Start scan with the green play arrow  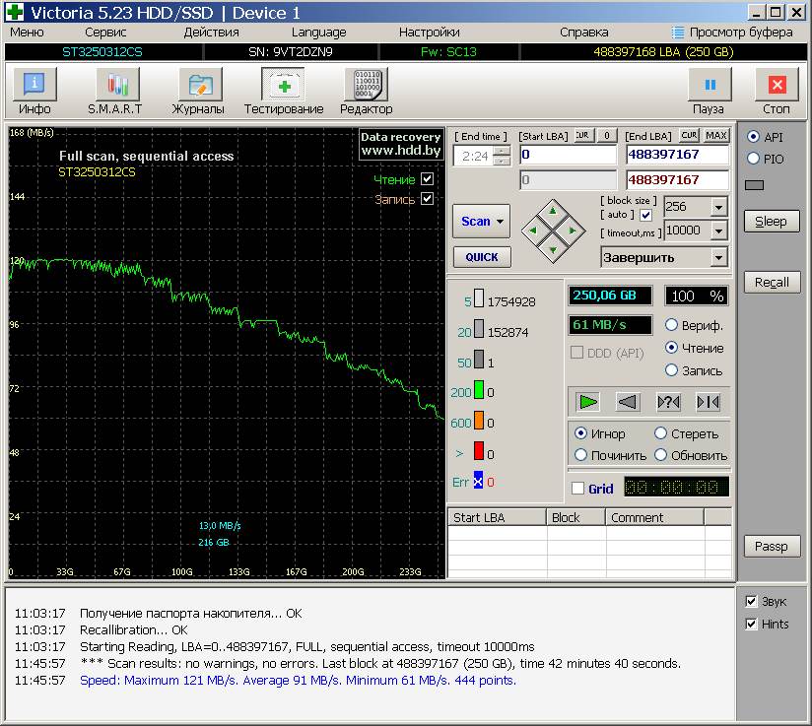tap(587, 402)
